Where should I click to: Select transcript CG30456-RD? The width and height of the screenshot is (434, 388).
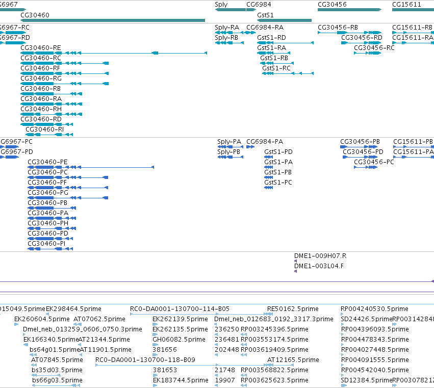point(362,38)
